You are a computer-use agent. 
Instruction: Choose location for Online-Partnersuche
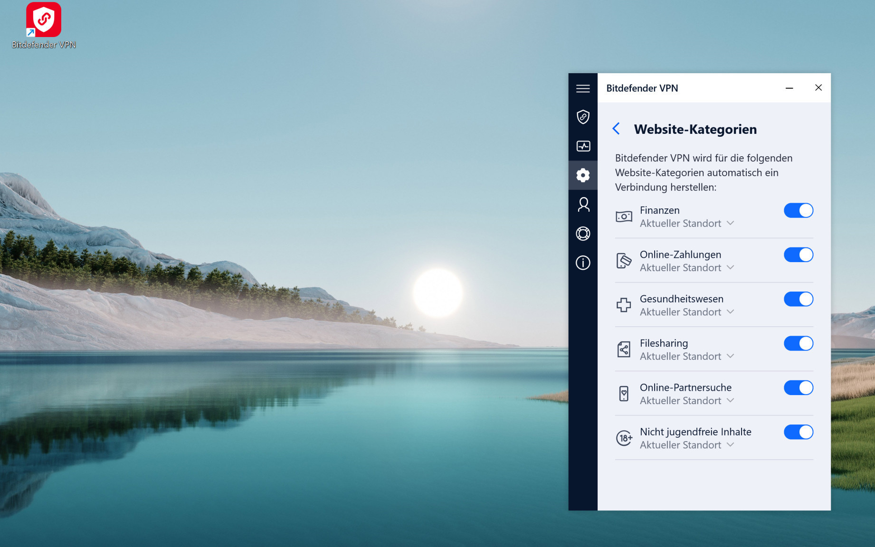tap(687, 401)
